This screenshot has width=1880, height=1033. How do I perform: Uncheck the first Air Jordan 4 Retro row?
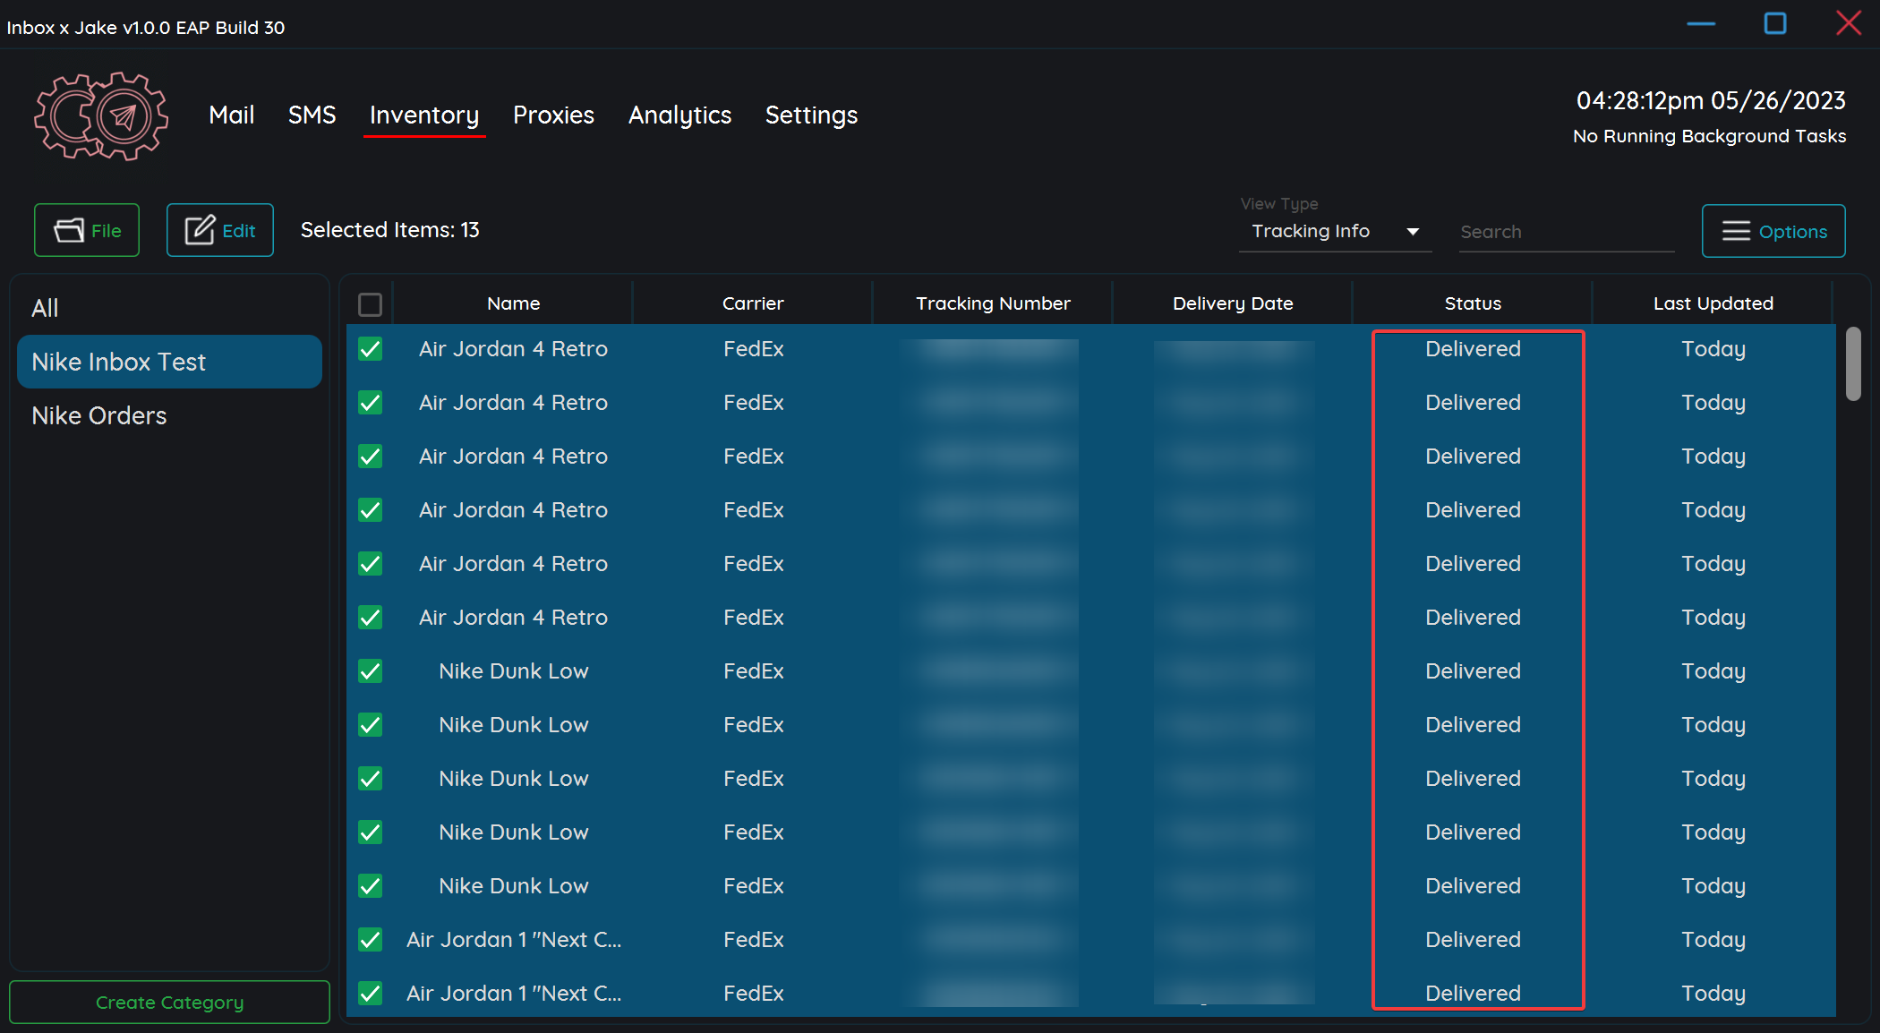click(370, 349)
